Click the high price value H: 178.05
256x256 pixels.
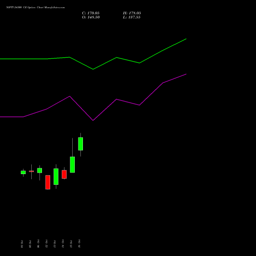click(x=132, y=13)
